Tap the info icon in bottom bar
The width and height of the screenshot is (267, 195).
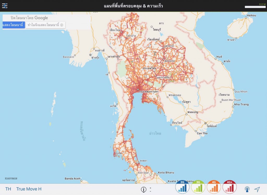144,190
